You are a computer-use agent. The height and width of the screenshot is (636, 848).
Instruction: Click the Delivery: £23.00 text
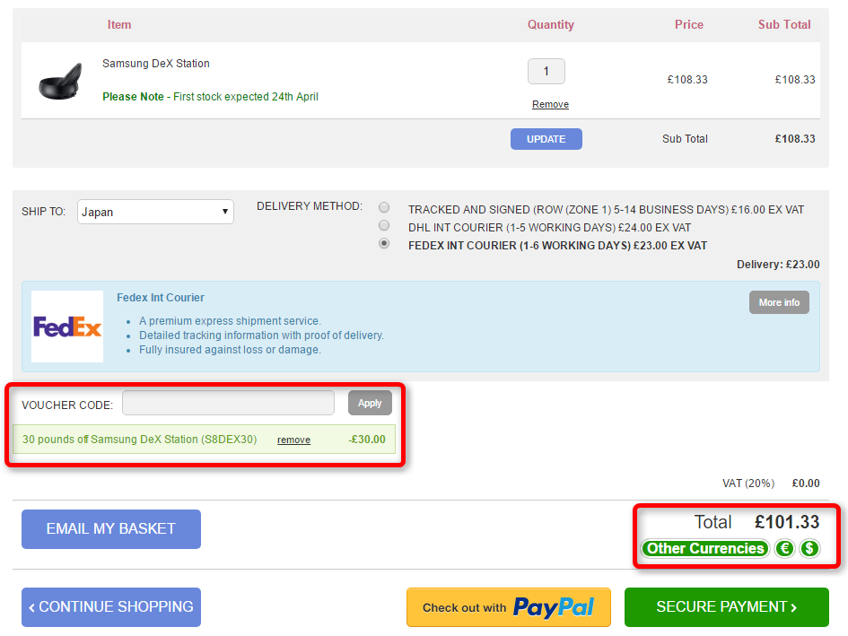pos(778,265)
